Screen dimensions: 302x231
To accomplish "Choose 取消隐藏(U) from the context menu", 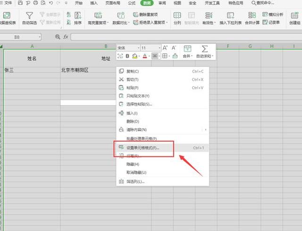I will [x=163, y=173].
